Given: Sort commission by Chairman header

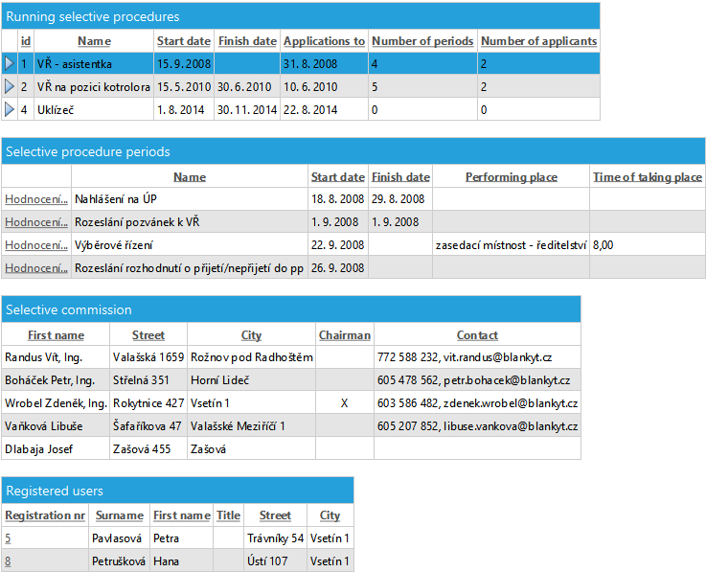Looking at the screenshot, I should [x=345, y=335].
